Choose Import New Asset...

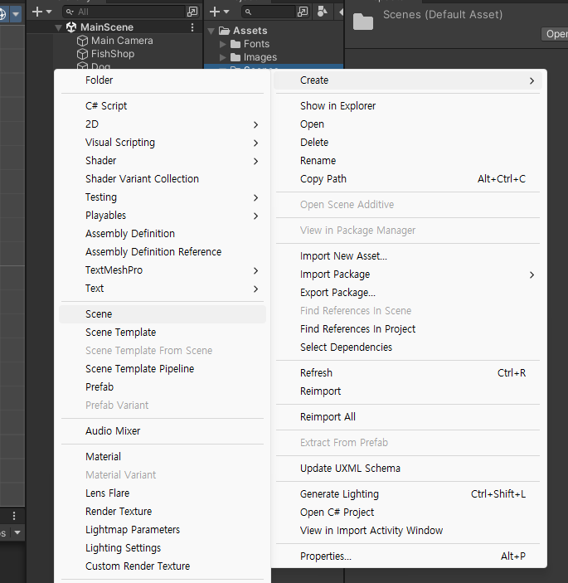(x=408, y=255)
